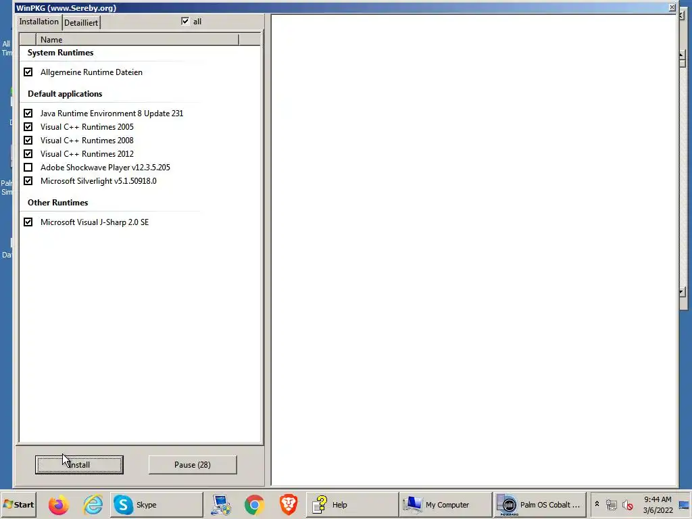692x519 pixels.
Task: Uncheck Microsoft Visual J-Sharp 2.0 SE
Action: 28,222
